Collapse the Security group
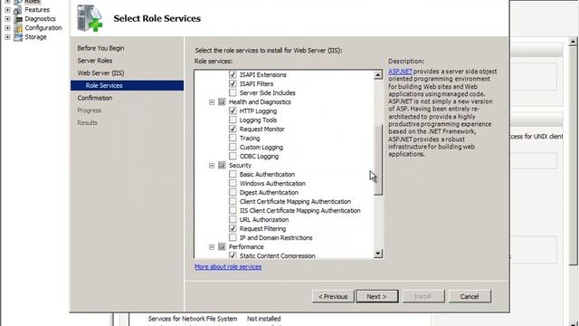 click(x=212, y=165)
